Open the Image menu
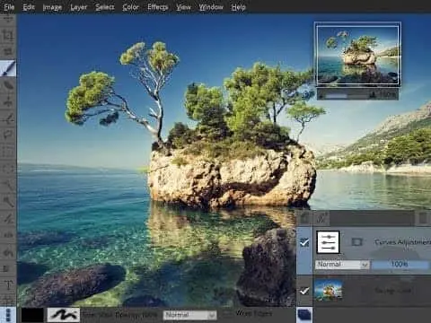431x323 pixels. pyautogui.click(x=52, y=7)
